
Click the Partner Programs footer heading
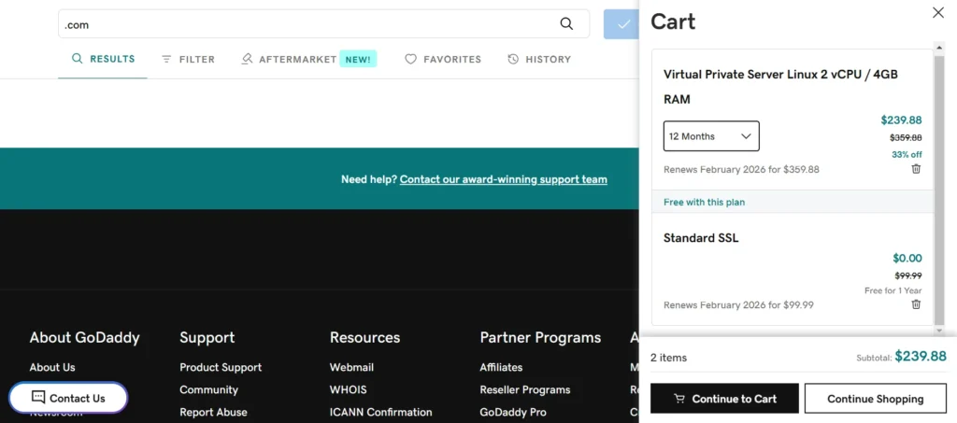pyautogui.click(x=540, y=338)
